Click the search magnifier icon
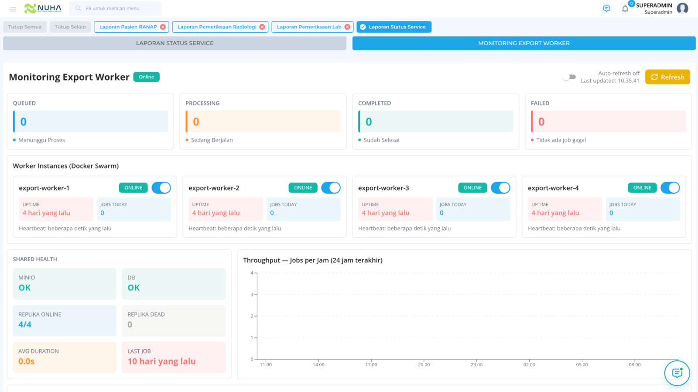The height and width of the screenshot is (392, 698). coord(78,8)
